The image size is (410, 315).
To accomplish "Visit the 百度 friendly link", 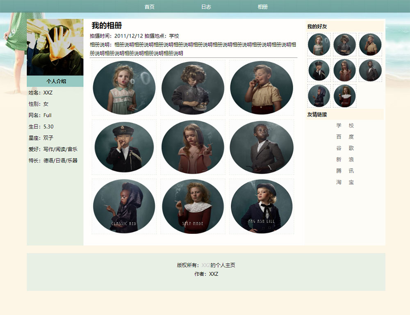I will (x=345, y=137).
